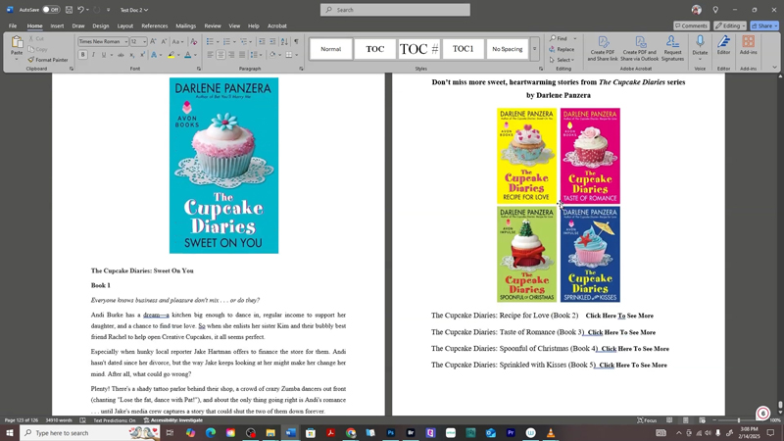Click the Replace button
Viewport: 784px width, 441px height.
pos(562,49)
